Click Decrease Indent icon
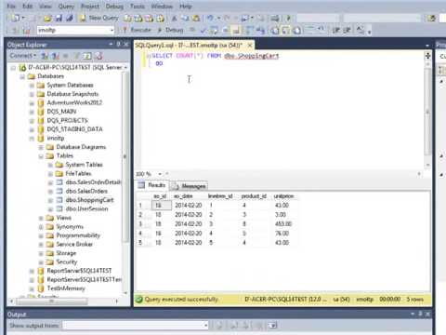The image size is (446, 335). click(335, 30)
